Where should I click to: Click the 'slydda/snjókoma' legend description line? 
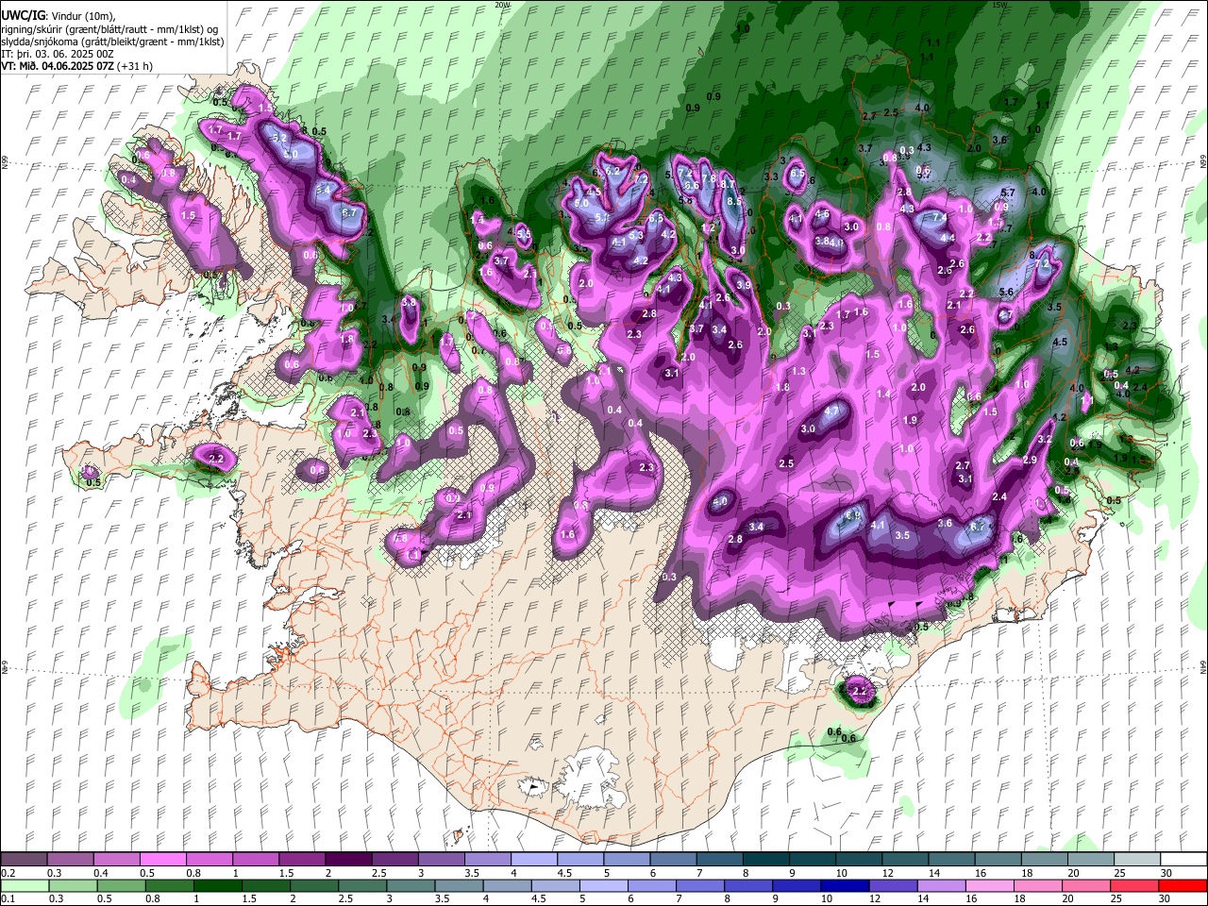tap(112, 42)
